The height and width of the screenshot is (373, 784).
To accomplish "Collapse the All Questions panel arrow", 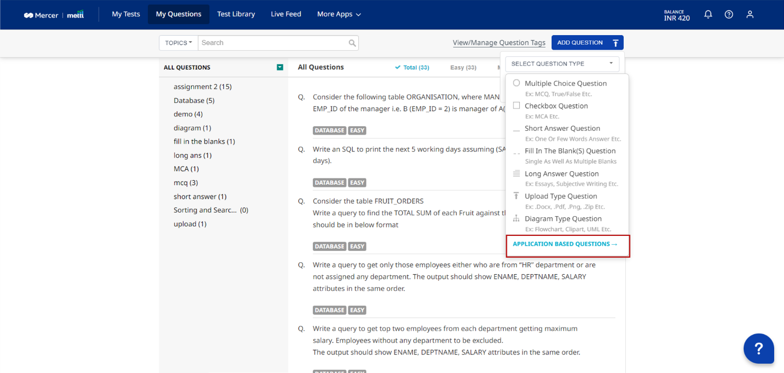I will [280, 67].
